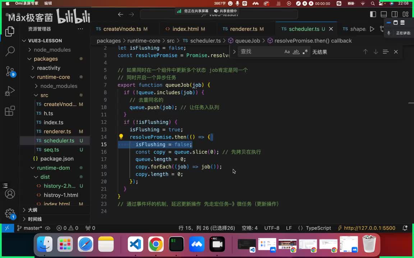Open customize layout icon
Screen dimensions: 414x258
click(405, 14)
